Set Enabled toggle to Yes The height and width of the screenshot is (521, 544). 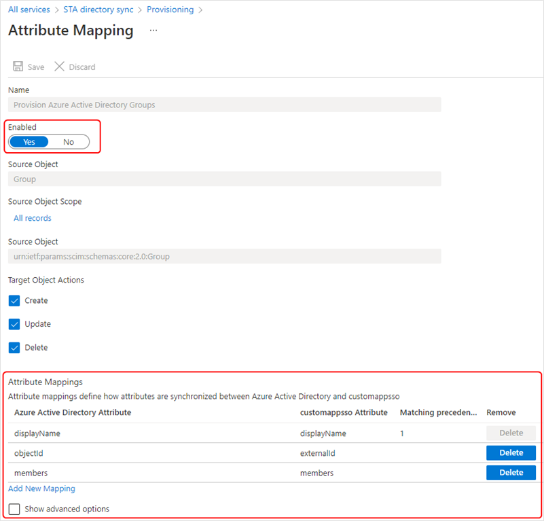point(29,142)
